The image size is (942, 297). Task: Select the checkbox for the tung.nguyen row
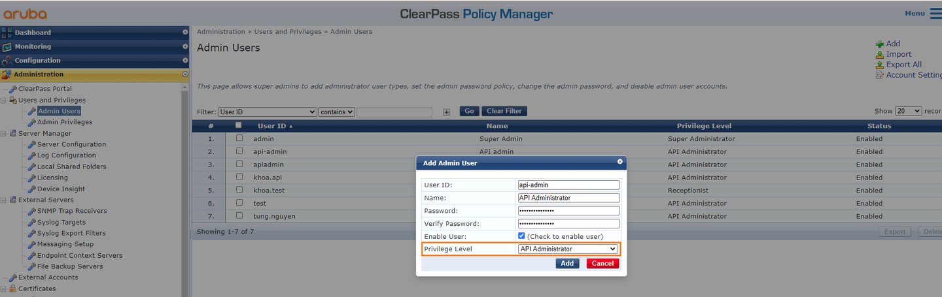[x=239, y=216]
